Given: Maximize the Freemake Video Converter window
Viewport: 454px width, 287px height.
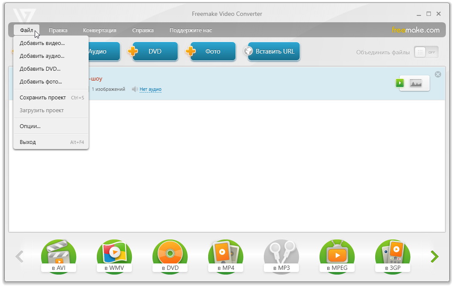Looking at the screenshot, I should [429, 14].
